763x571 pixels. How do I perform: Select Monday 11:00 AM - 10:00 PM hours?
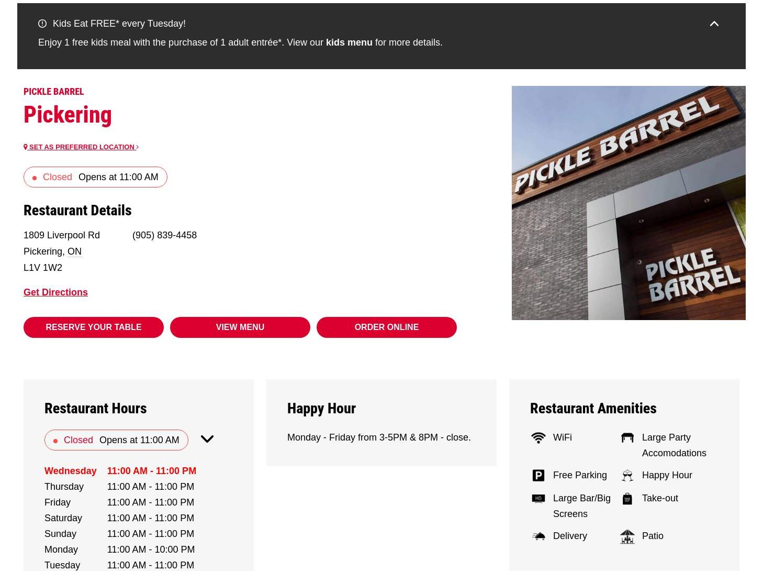coord(119,550)
